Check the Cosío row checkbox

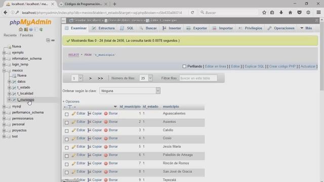(66, 140)
